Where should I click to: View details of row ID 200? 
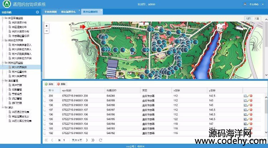(245, 96)
